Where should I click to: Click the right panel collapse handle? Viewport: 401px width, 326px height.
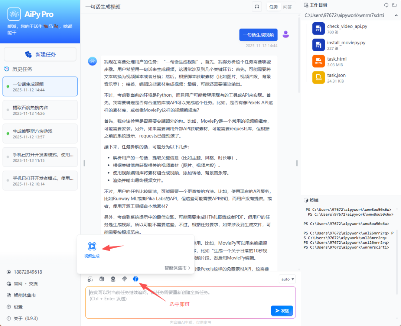pyautogui.click(x=297, y=163)
